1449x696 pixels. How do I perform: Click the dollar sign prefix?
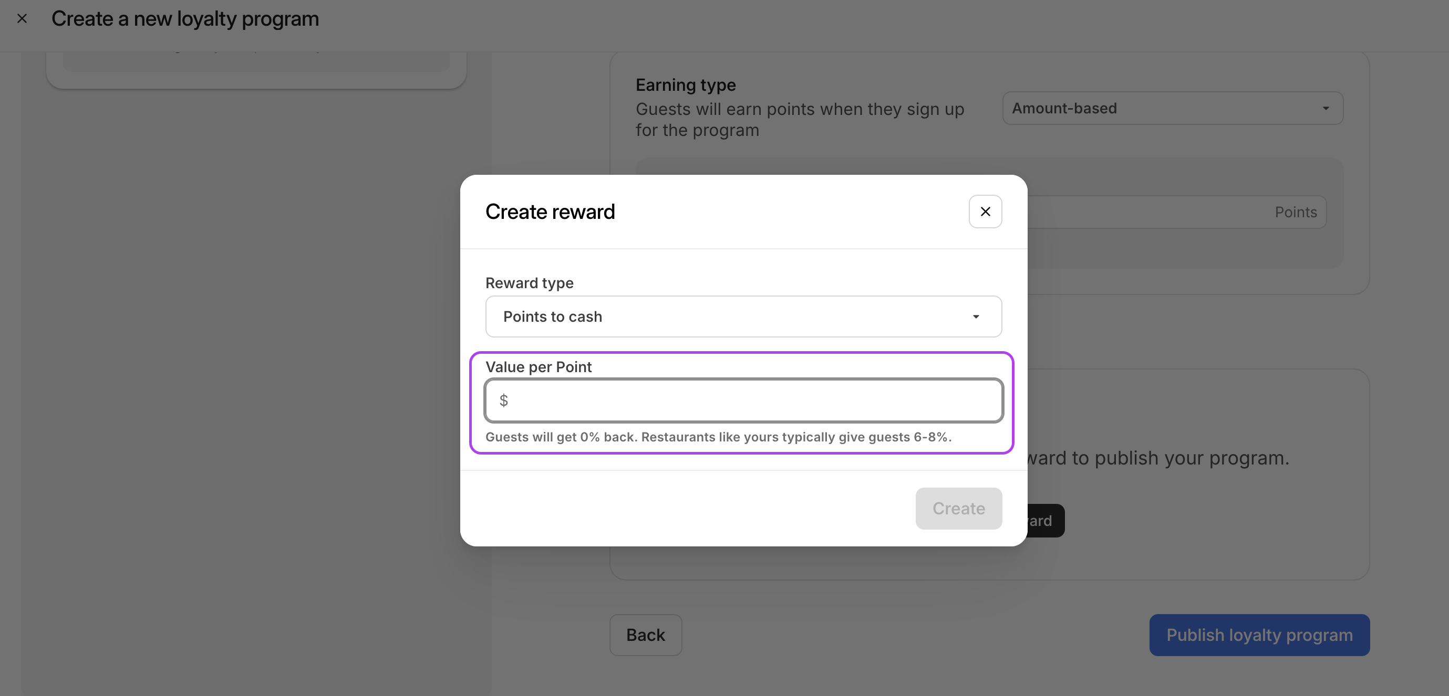click(503, 400)
